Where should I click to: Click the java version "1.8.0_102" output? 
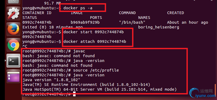[51, 80]
